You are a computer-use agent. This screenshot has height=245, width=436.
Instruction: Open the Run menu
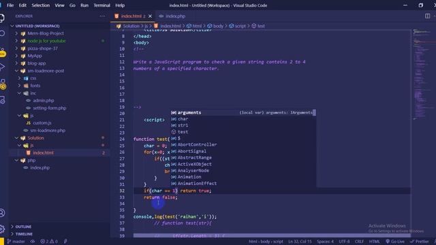click(84, 5)
